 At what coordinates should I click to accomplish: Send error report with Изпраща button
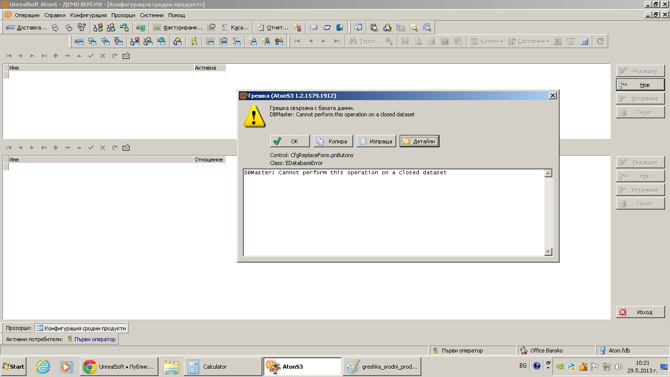pos(376,141)
